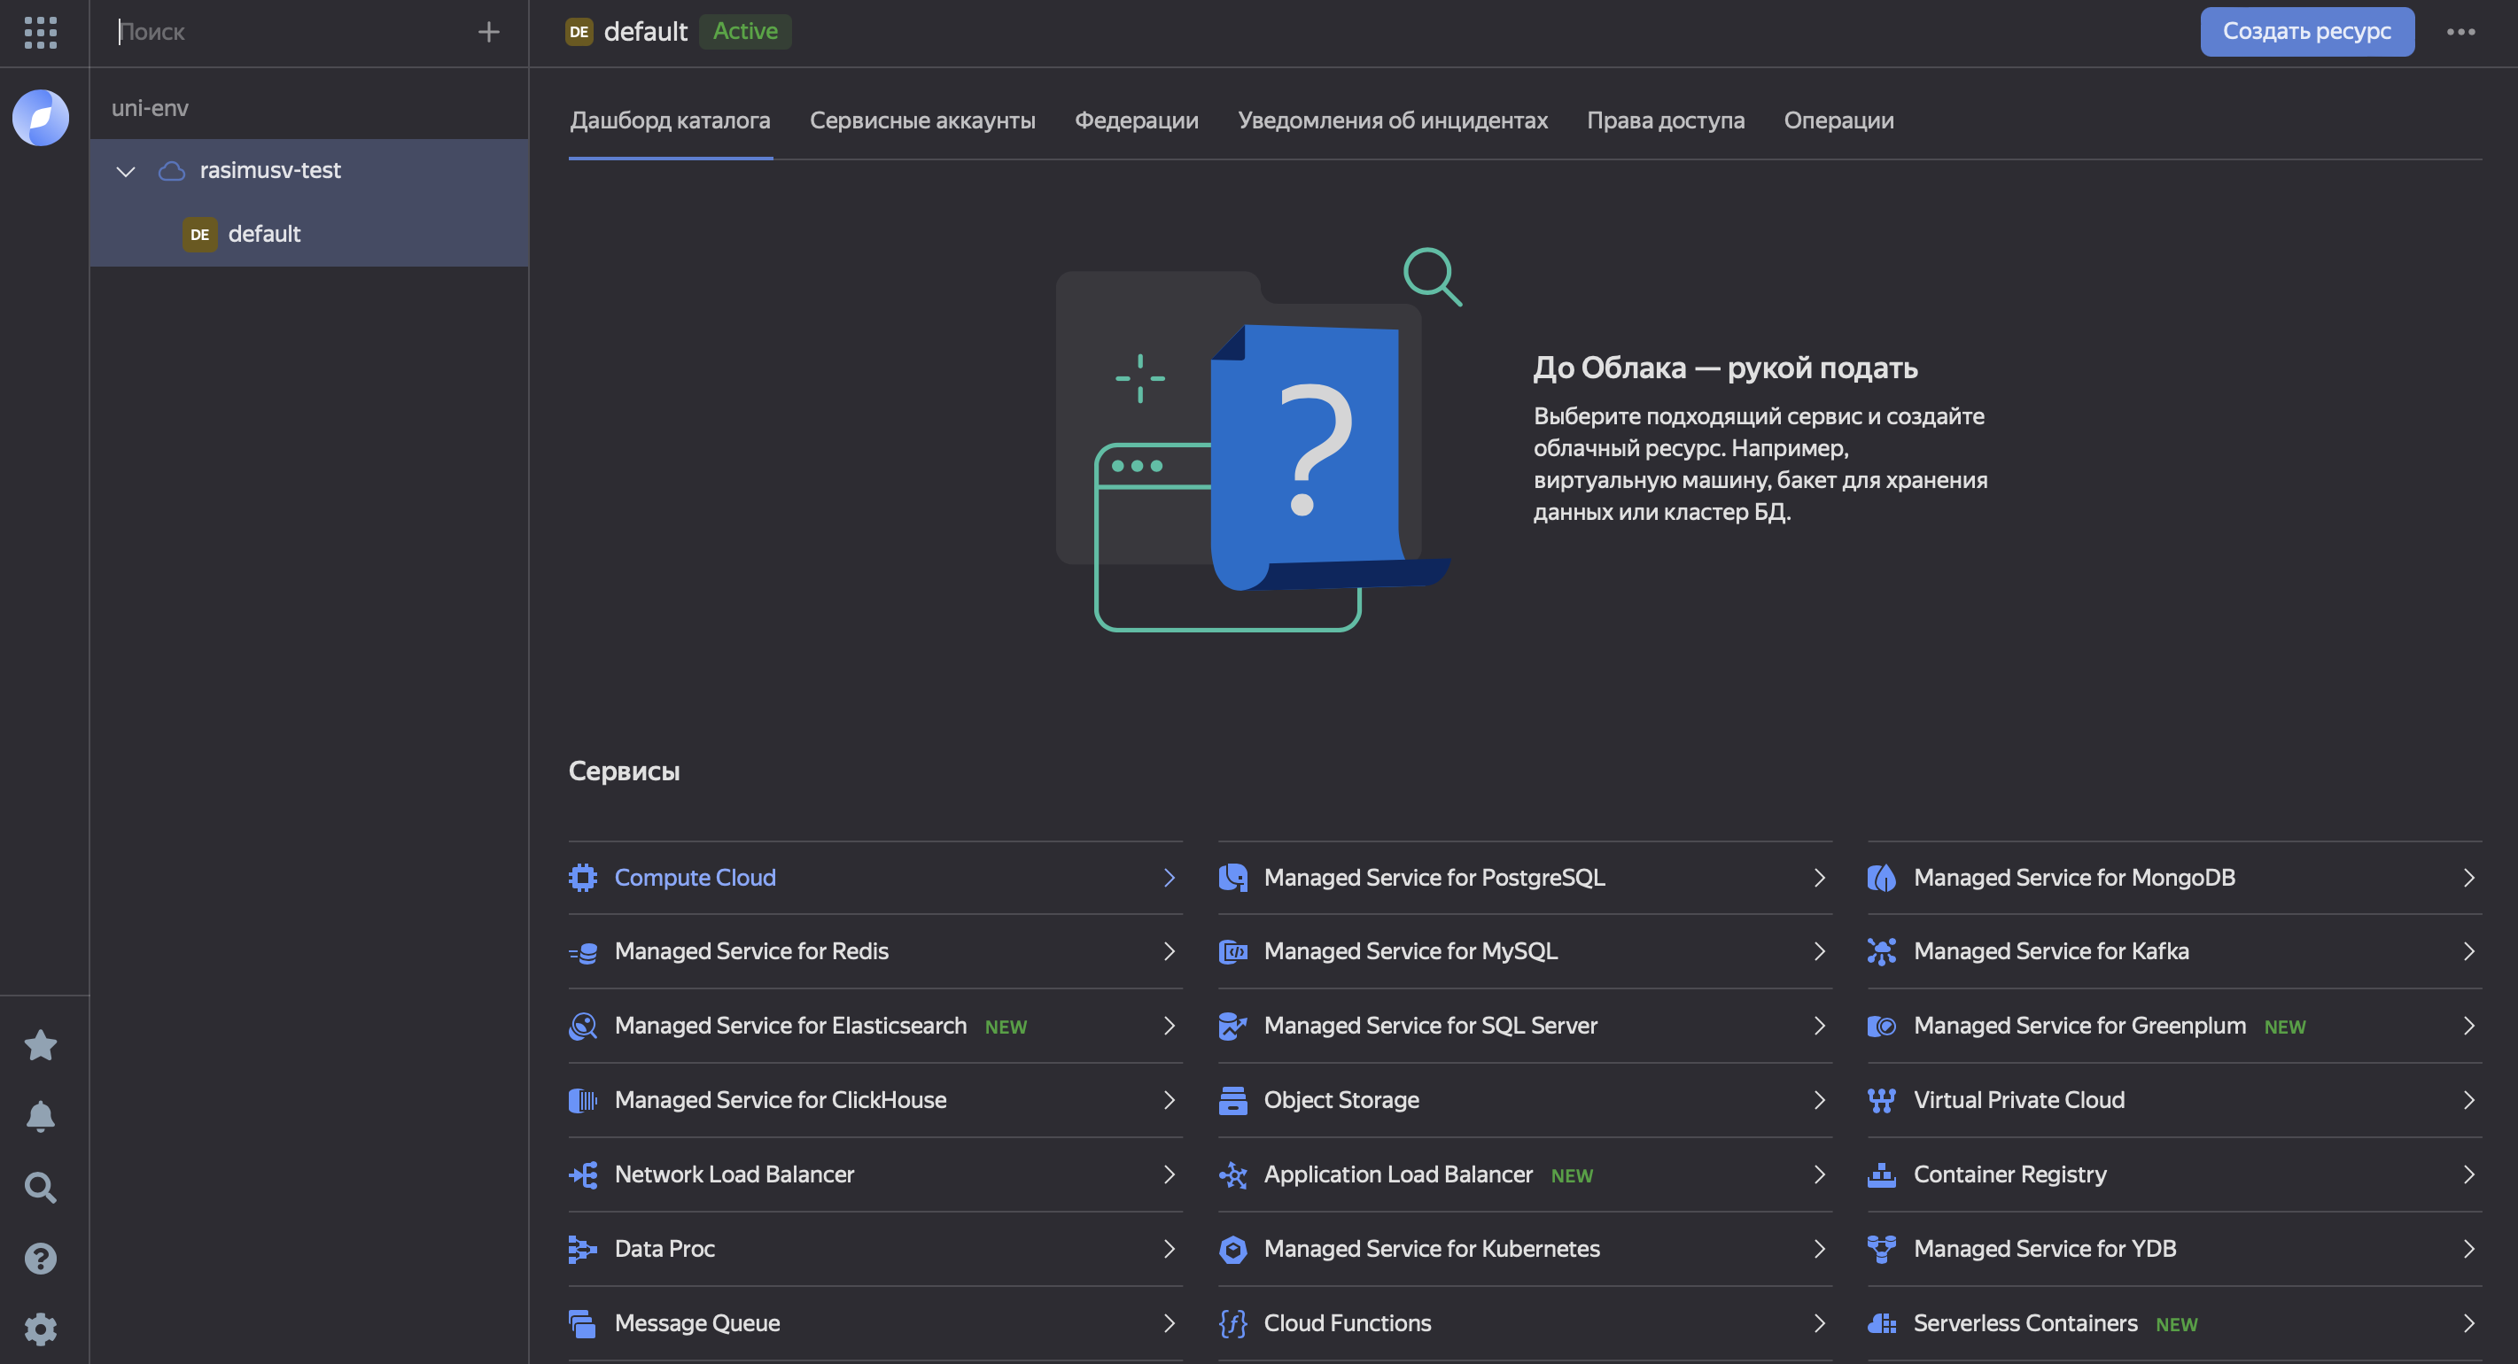This screenshot has height=1364, width=2518.
Task: Click the Elasticsearch service icon
Action: [583, 1026]
